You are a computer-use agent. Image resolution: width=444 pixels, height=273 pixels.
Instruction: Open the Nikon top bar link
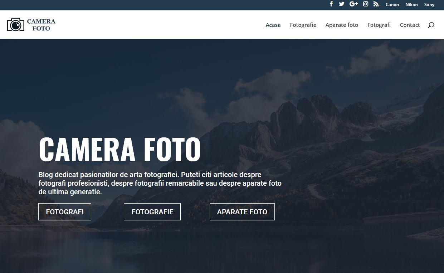411,5
